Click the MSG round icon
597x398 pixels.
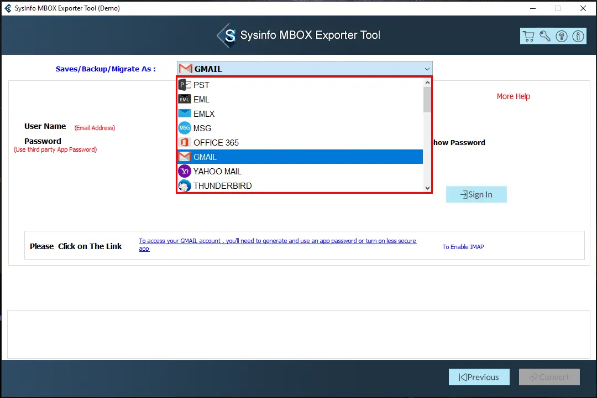tap(185, 128)
